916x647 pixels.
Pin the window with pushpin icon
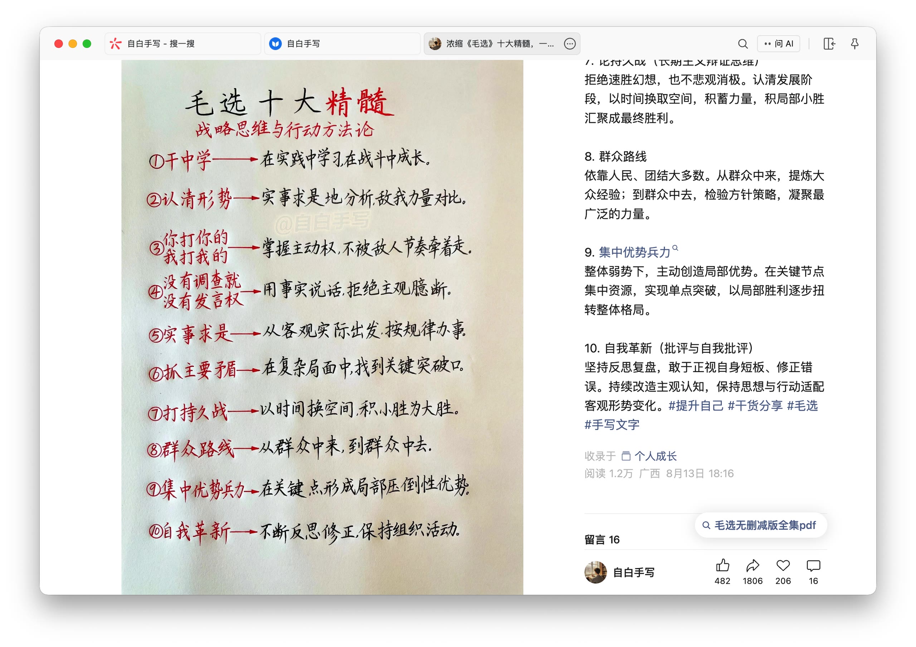854,44
